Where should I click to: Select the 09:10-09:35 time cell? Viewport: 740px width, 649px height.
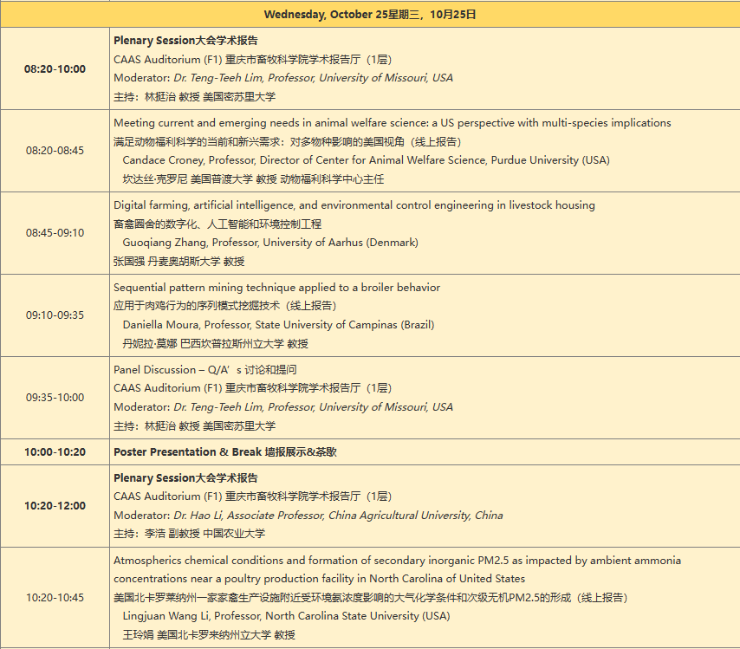[55, 315]
